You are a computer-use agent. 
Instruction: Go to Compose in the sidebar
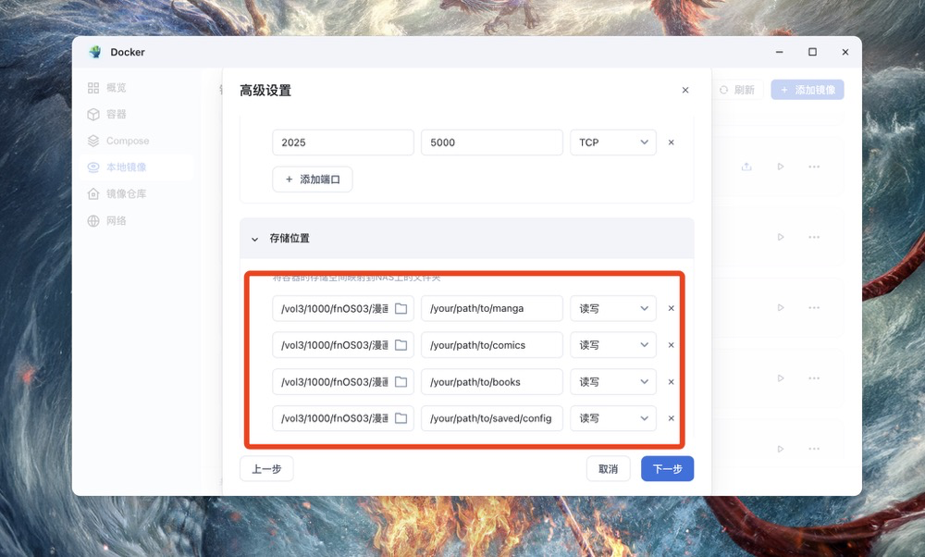[x=136, y=141]
